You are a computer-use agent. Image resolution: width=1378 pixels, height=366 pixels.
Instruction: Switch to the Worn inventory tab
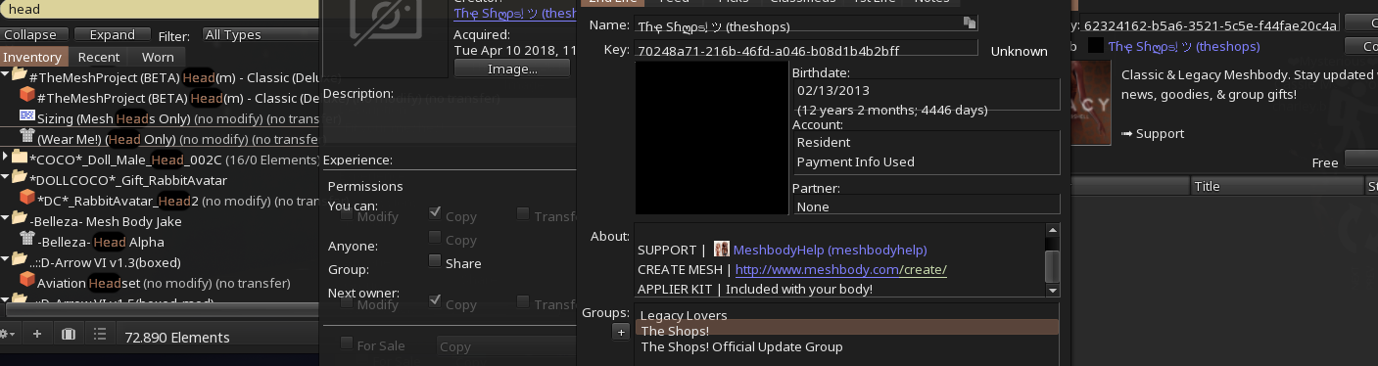(x=158, y=57)
